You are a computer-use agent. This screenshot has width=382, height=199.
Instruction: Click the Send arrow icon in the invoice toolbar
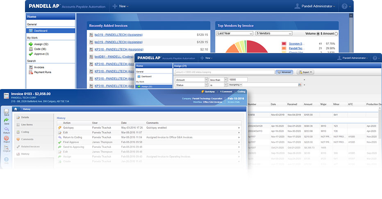pos(7,120)
